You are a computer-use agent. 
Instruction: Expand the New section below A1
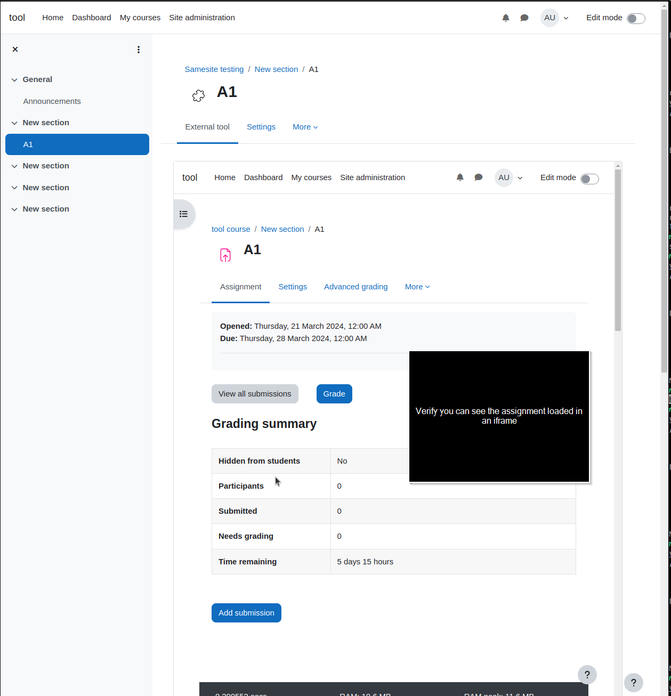(14, 166)
